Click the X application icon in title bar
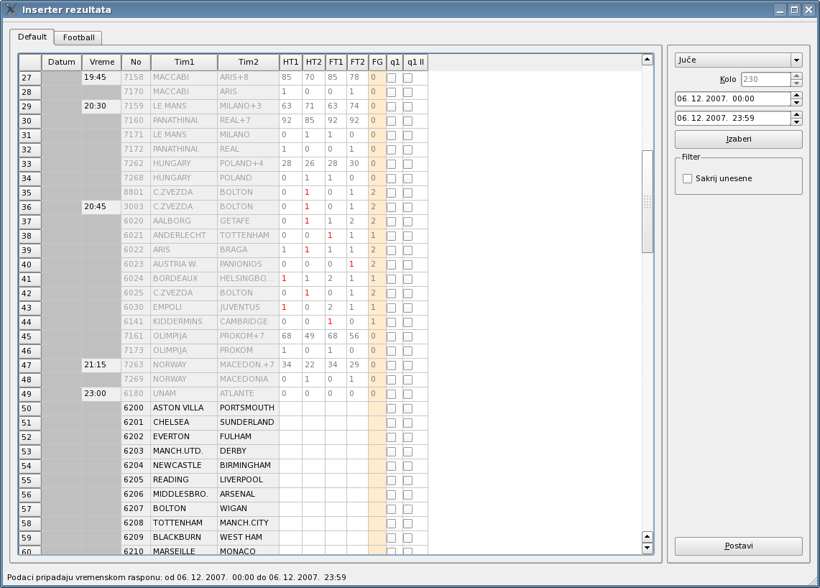This screenshot has width=820, height=588. point(11,10)
